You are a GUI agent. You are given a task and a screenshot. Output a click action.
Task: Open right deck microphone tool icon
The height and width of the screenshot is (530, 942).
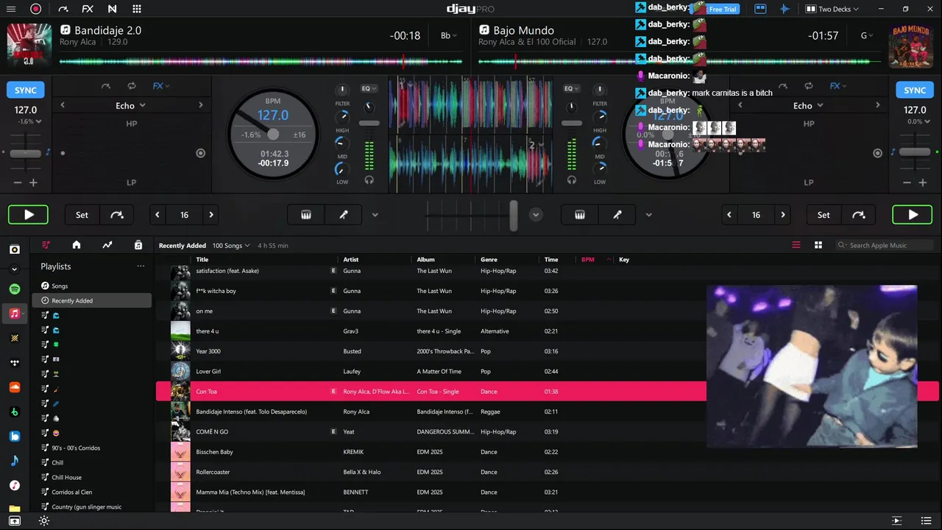click(x=617, y=215)
